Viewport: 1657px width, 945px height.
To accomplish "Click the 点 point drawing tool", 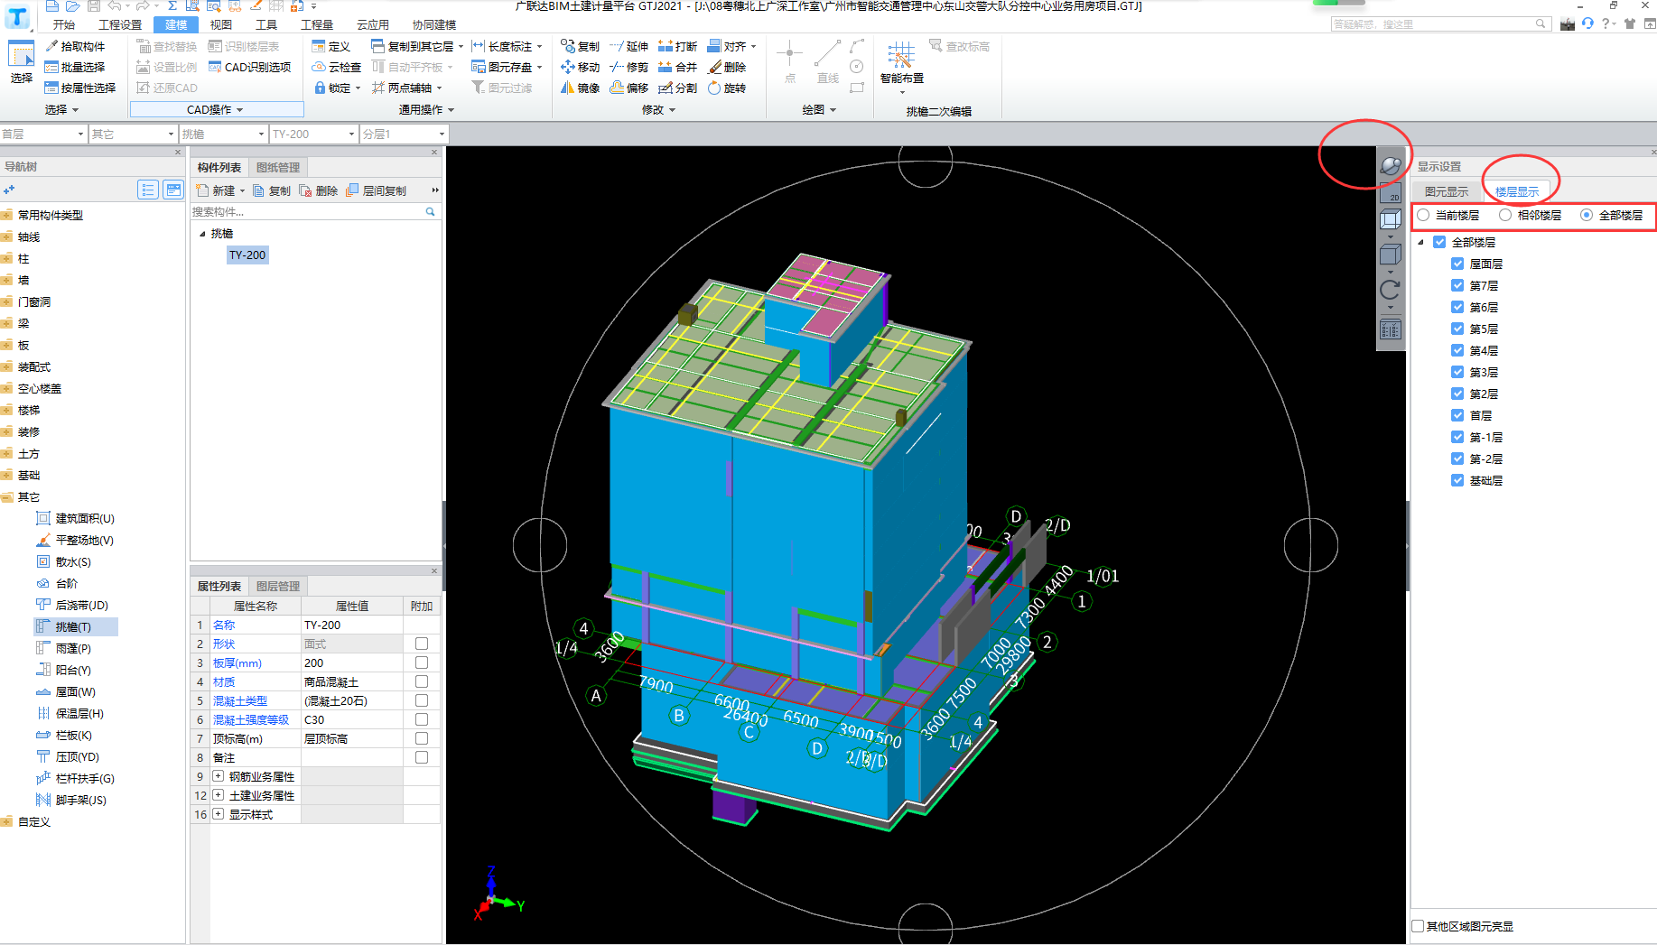I will 789,62.
